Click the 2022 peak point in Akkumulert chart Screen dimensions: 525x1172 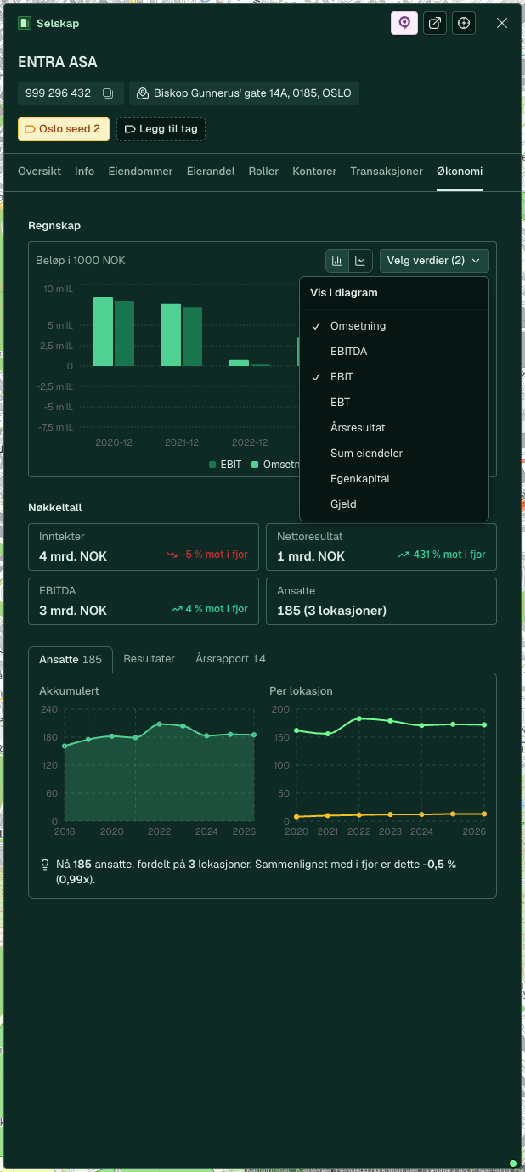(159, 724)
